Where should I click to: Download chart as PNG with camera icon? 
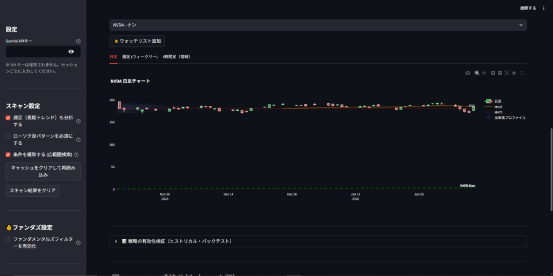click(468, 73)
